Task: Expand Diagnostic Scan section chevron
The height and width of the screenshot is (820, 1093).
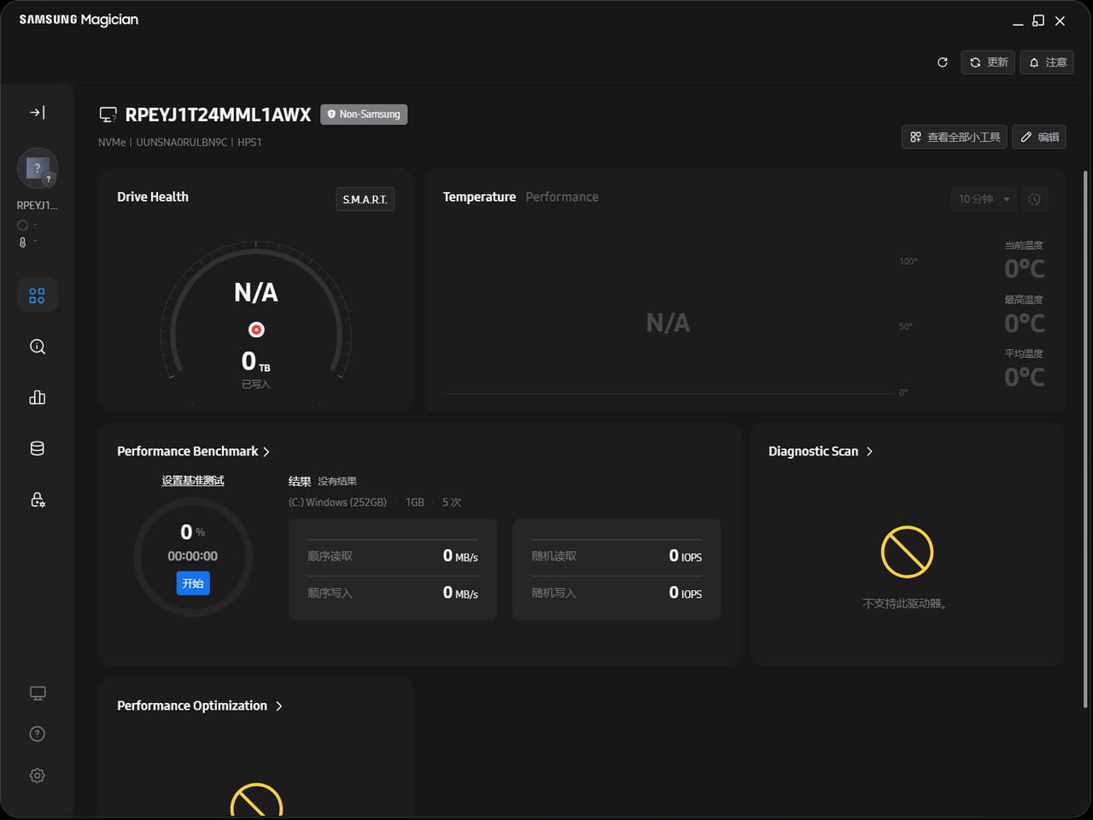Action: pos(869,452)
